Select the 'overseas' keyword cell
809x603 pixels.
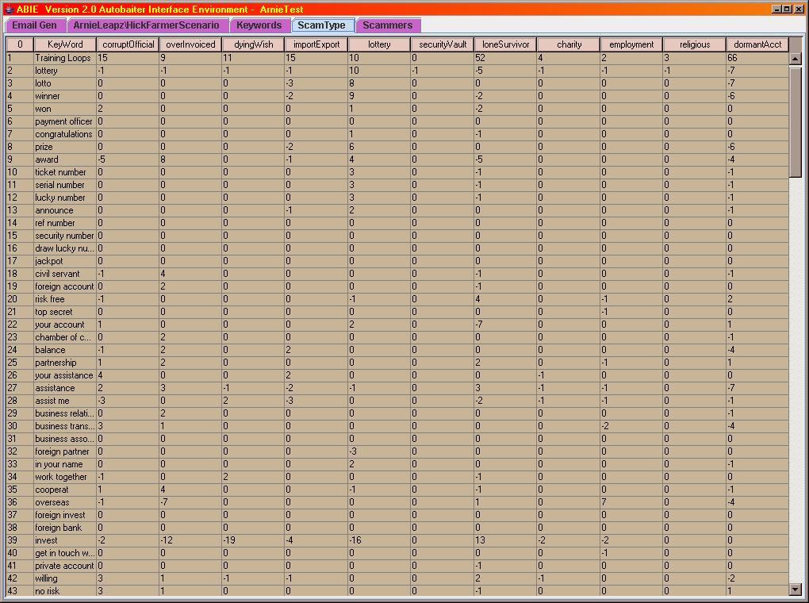click(x=65, y=502)
